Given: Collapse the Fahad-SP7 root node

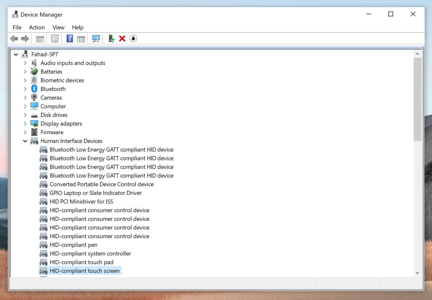Looking at the screenshot, I should [x=16, y=54].
